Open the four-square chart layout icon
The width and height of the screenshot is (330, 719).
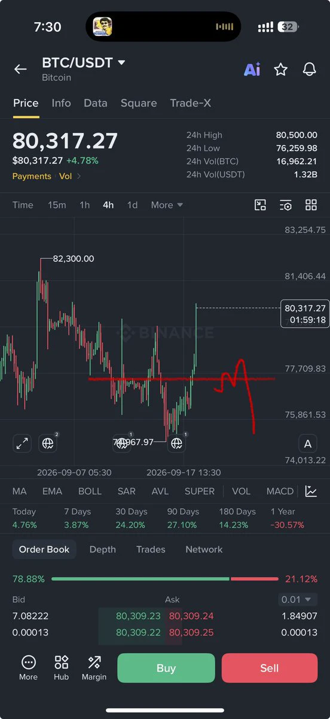[x=311, y=205]
